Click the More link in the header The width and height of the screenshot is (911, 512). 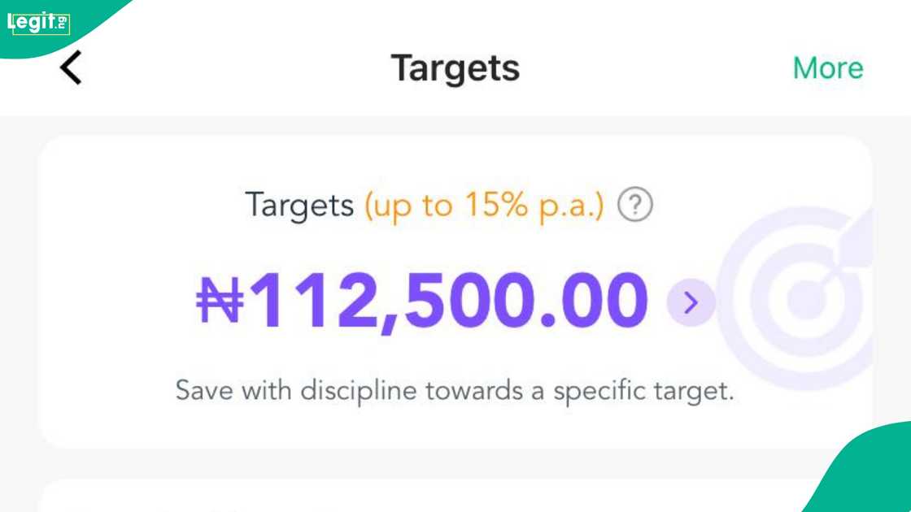(827, 68)
